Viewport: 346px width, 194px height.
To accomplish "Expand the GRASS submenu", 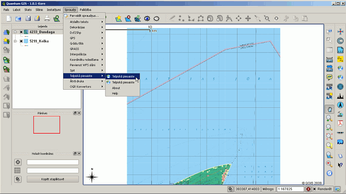I will click(x=84, y=49).
